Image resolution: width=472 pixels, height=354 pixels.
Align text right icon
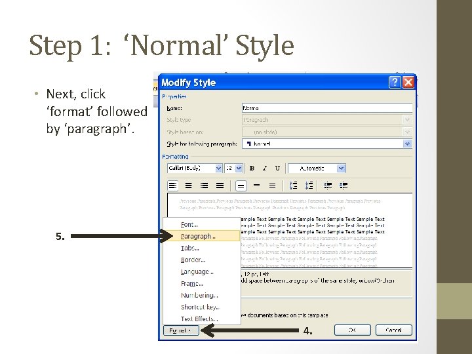(x=204, y=186)
